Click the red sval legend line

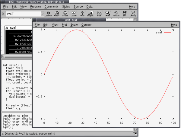coord(167,32)
